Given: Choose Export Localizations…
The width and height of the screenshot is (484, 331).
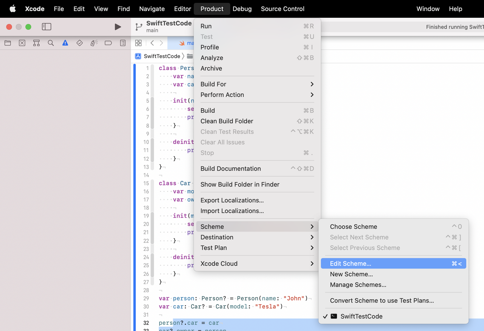Looking at the screenshot, I should 258,200.
